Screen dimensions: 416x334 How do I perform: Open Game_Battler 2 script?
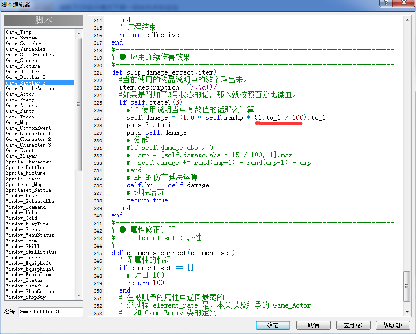(25, 77)
